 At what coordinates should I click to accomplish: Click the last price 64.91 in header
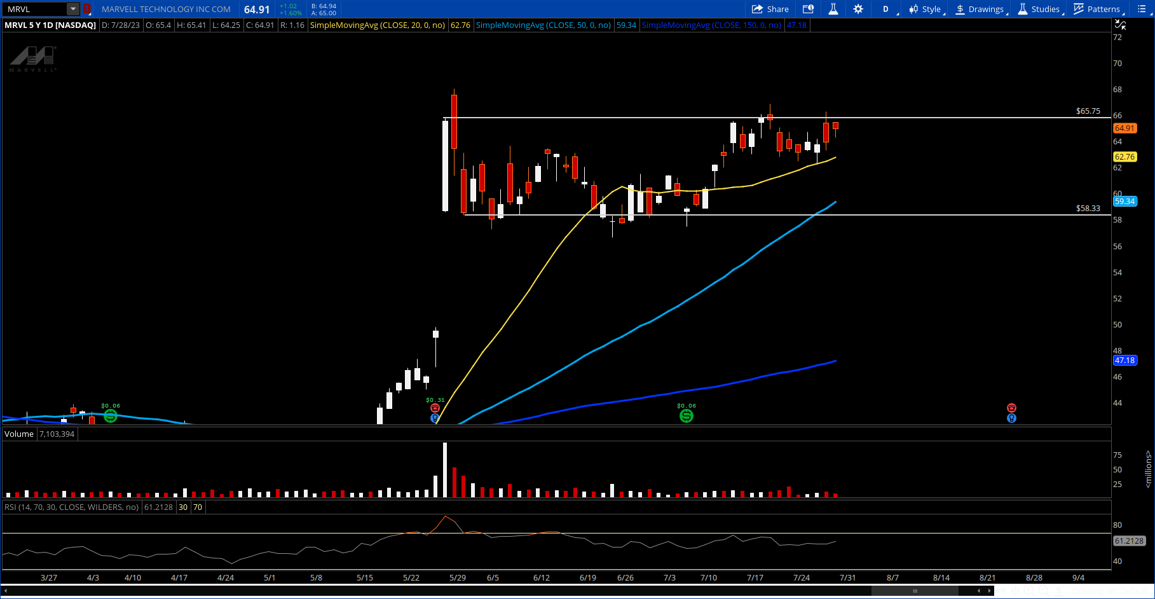[257, 10]
